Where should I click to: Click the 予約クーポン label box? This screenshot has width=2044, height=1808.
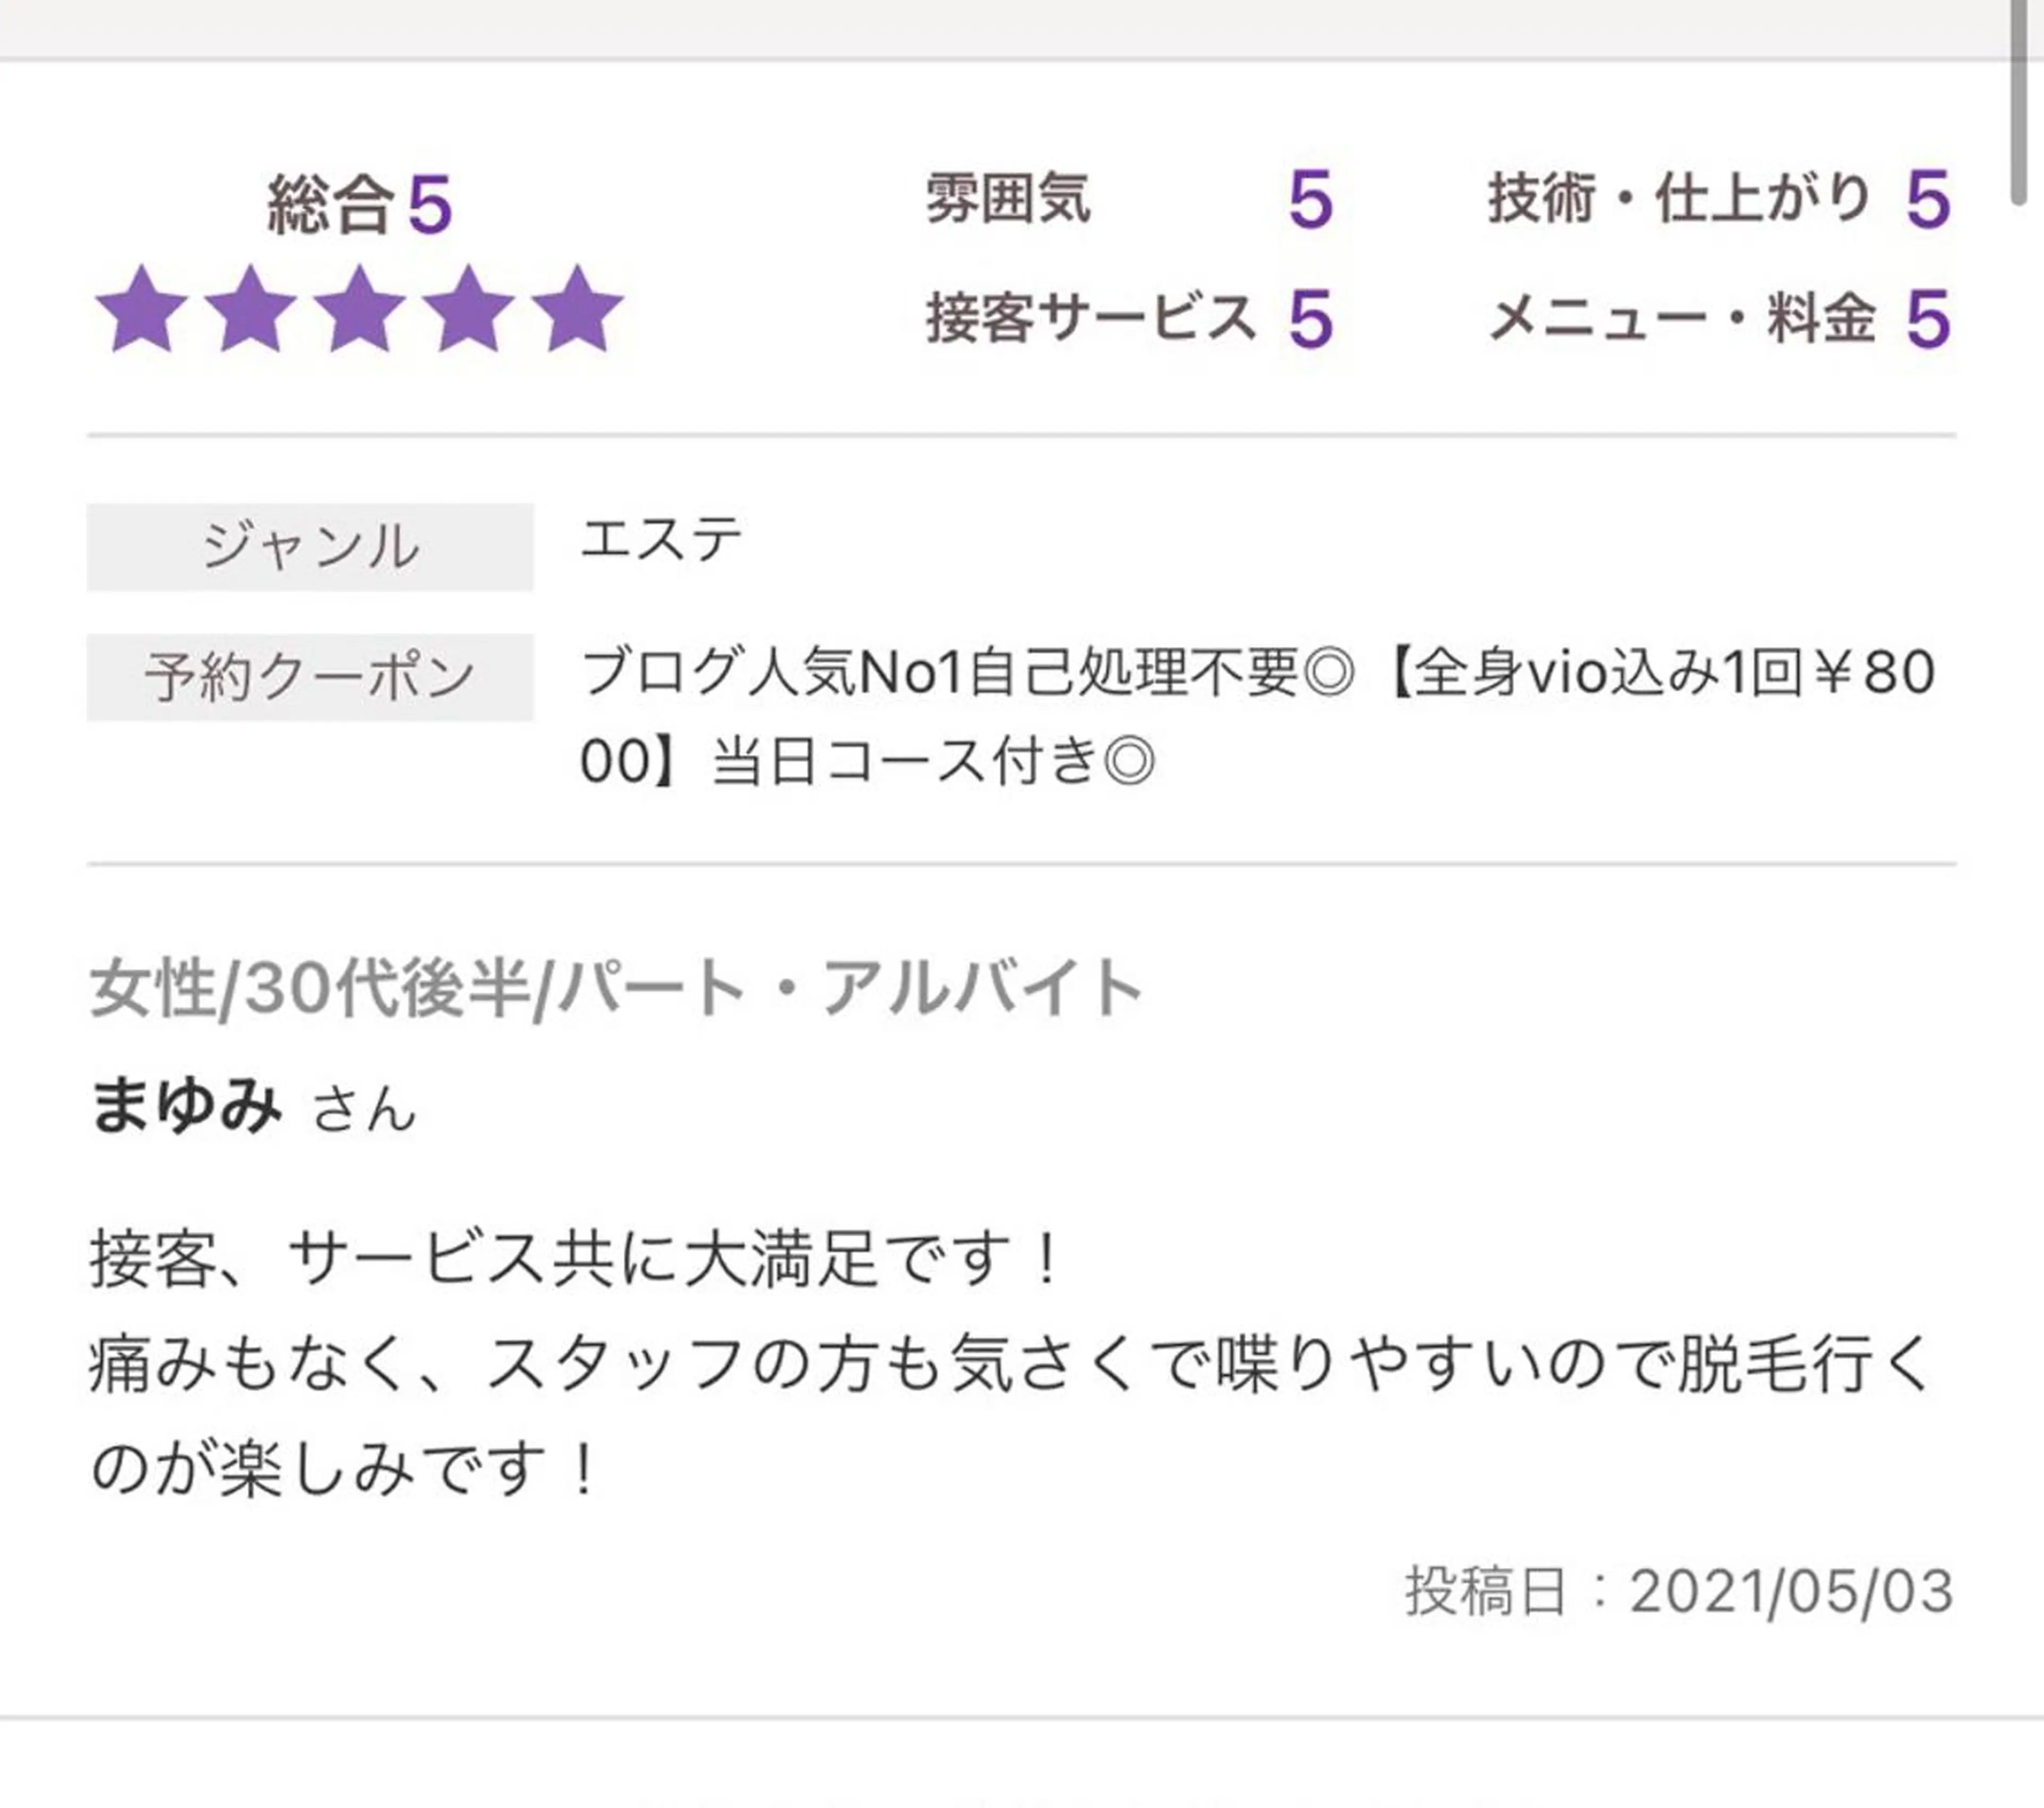[x=310, y=677]
